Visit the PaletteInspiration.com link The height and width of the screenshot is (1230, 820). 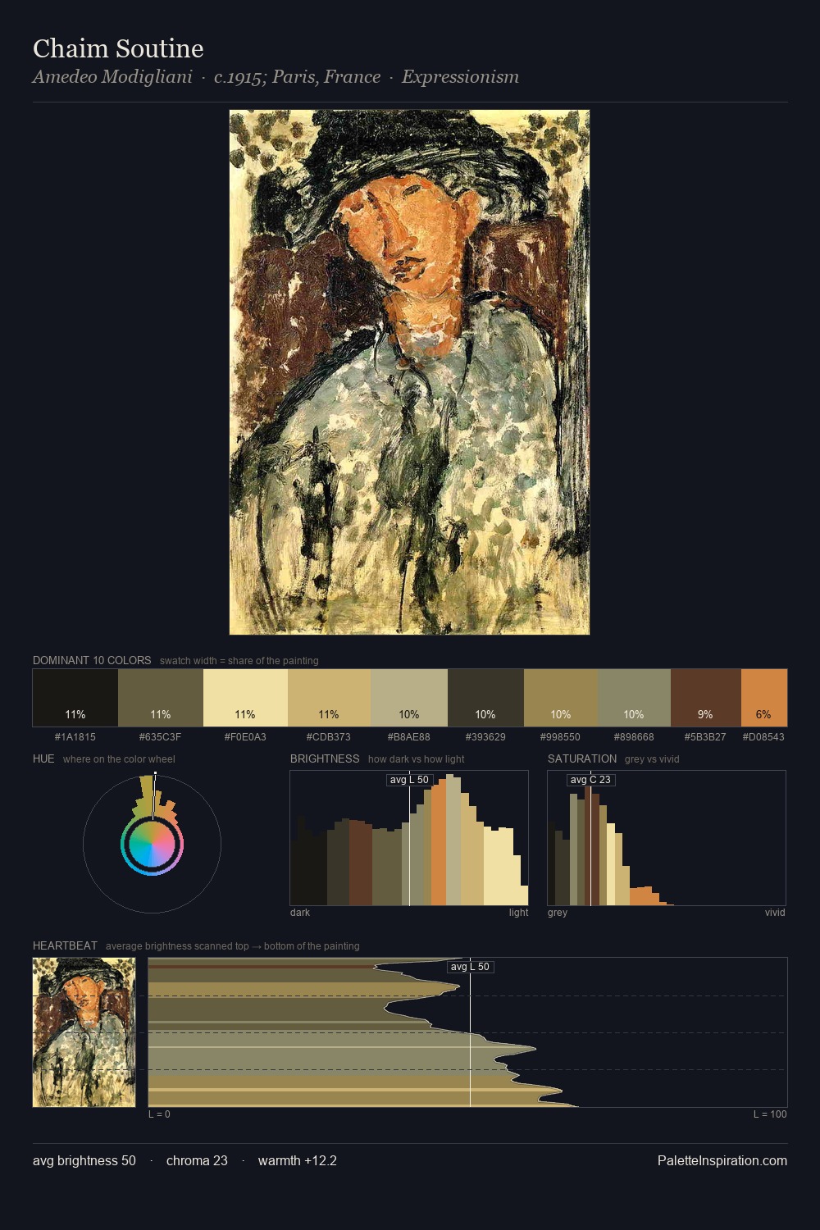[x=722, y=1160]
